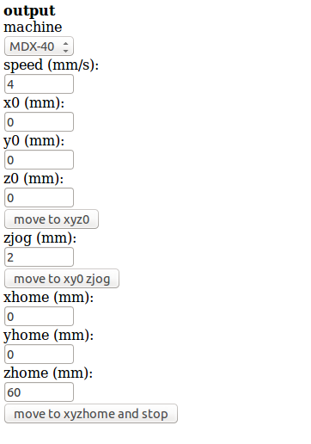Focus the x0 (mm) input box
Image resolution: width=311 pixels, height=444 pixels.
[39, 122]
